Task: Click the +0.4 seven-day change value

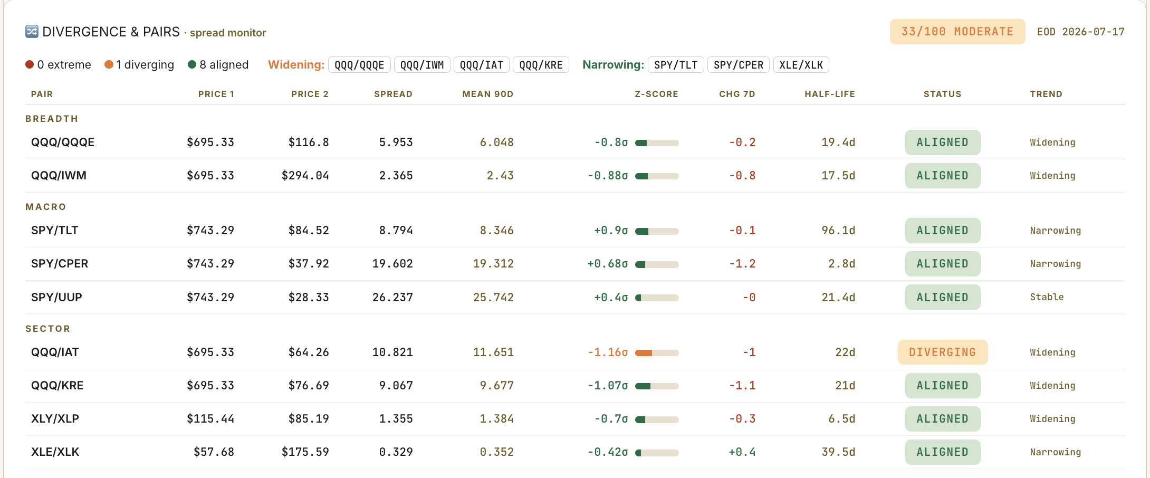Action: click(x=742, y=452)
